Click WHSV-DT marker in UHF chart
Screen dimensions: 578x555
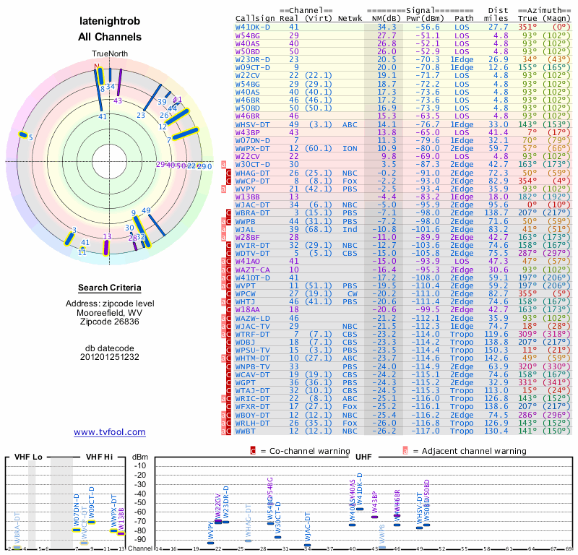click(420, 528)
